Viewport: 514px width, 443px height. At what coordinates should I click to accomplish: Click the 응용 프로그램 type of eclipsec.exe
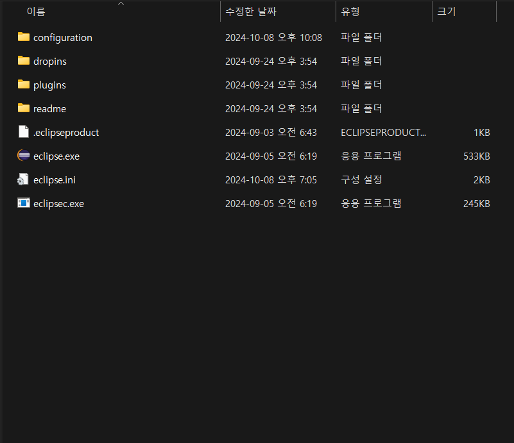tap(371, 203)
